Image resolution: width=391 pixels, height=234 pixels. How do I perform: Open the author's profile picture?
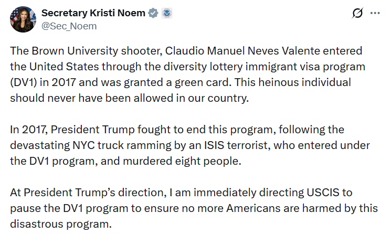(x=22, y=19)
